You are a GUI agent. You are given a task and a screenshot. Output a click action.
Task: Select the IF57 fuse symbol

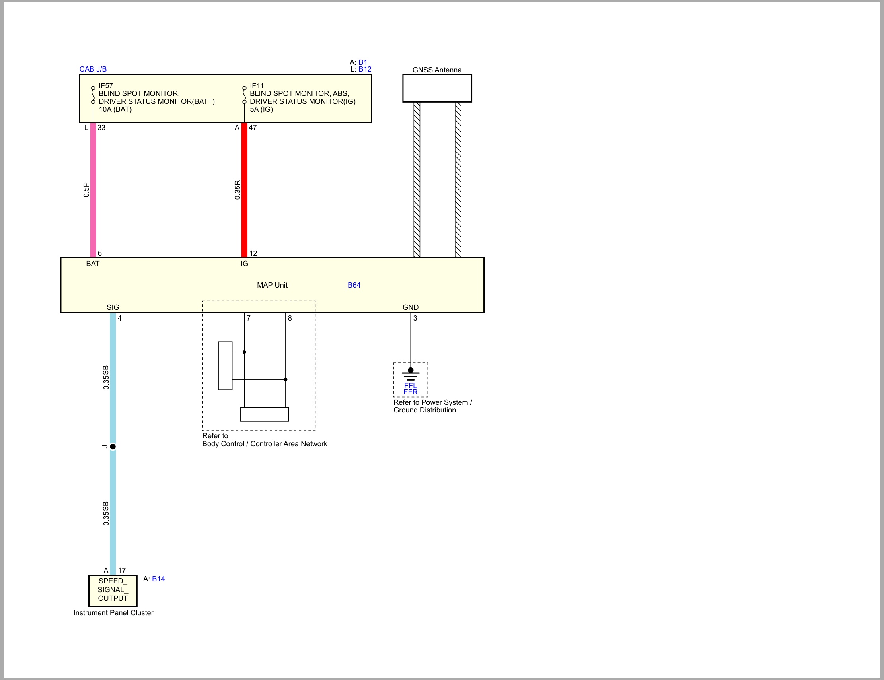pyautogui.click(x=93, y=95)
